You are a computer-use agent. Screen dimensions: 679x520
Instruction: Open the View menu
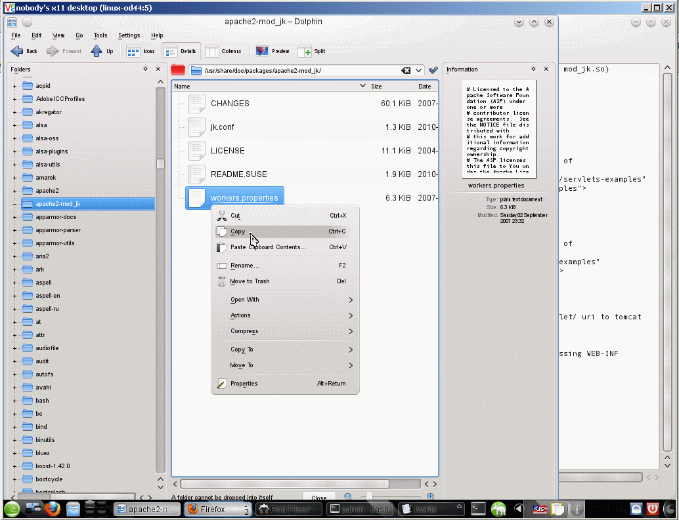(x=58, y=35)
